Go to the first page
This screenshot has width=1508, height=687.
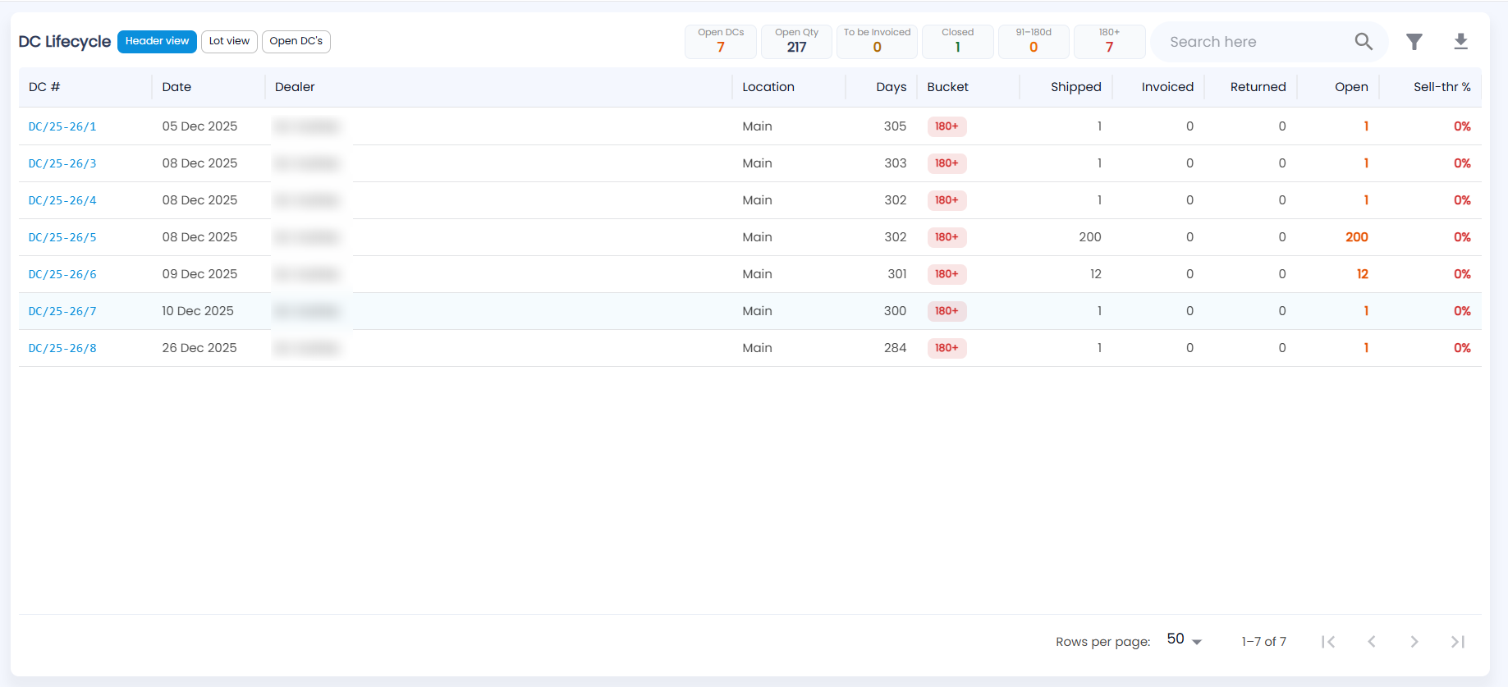(1328, 642)
